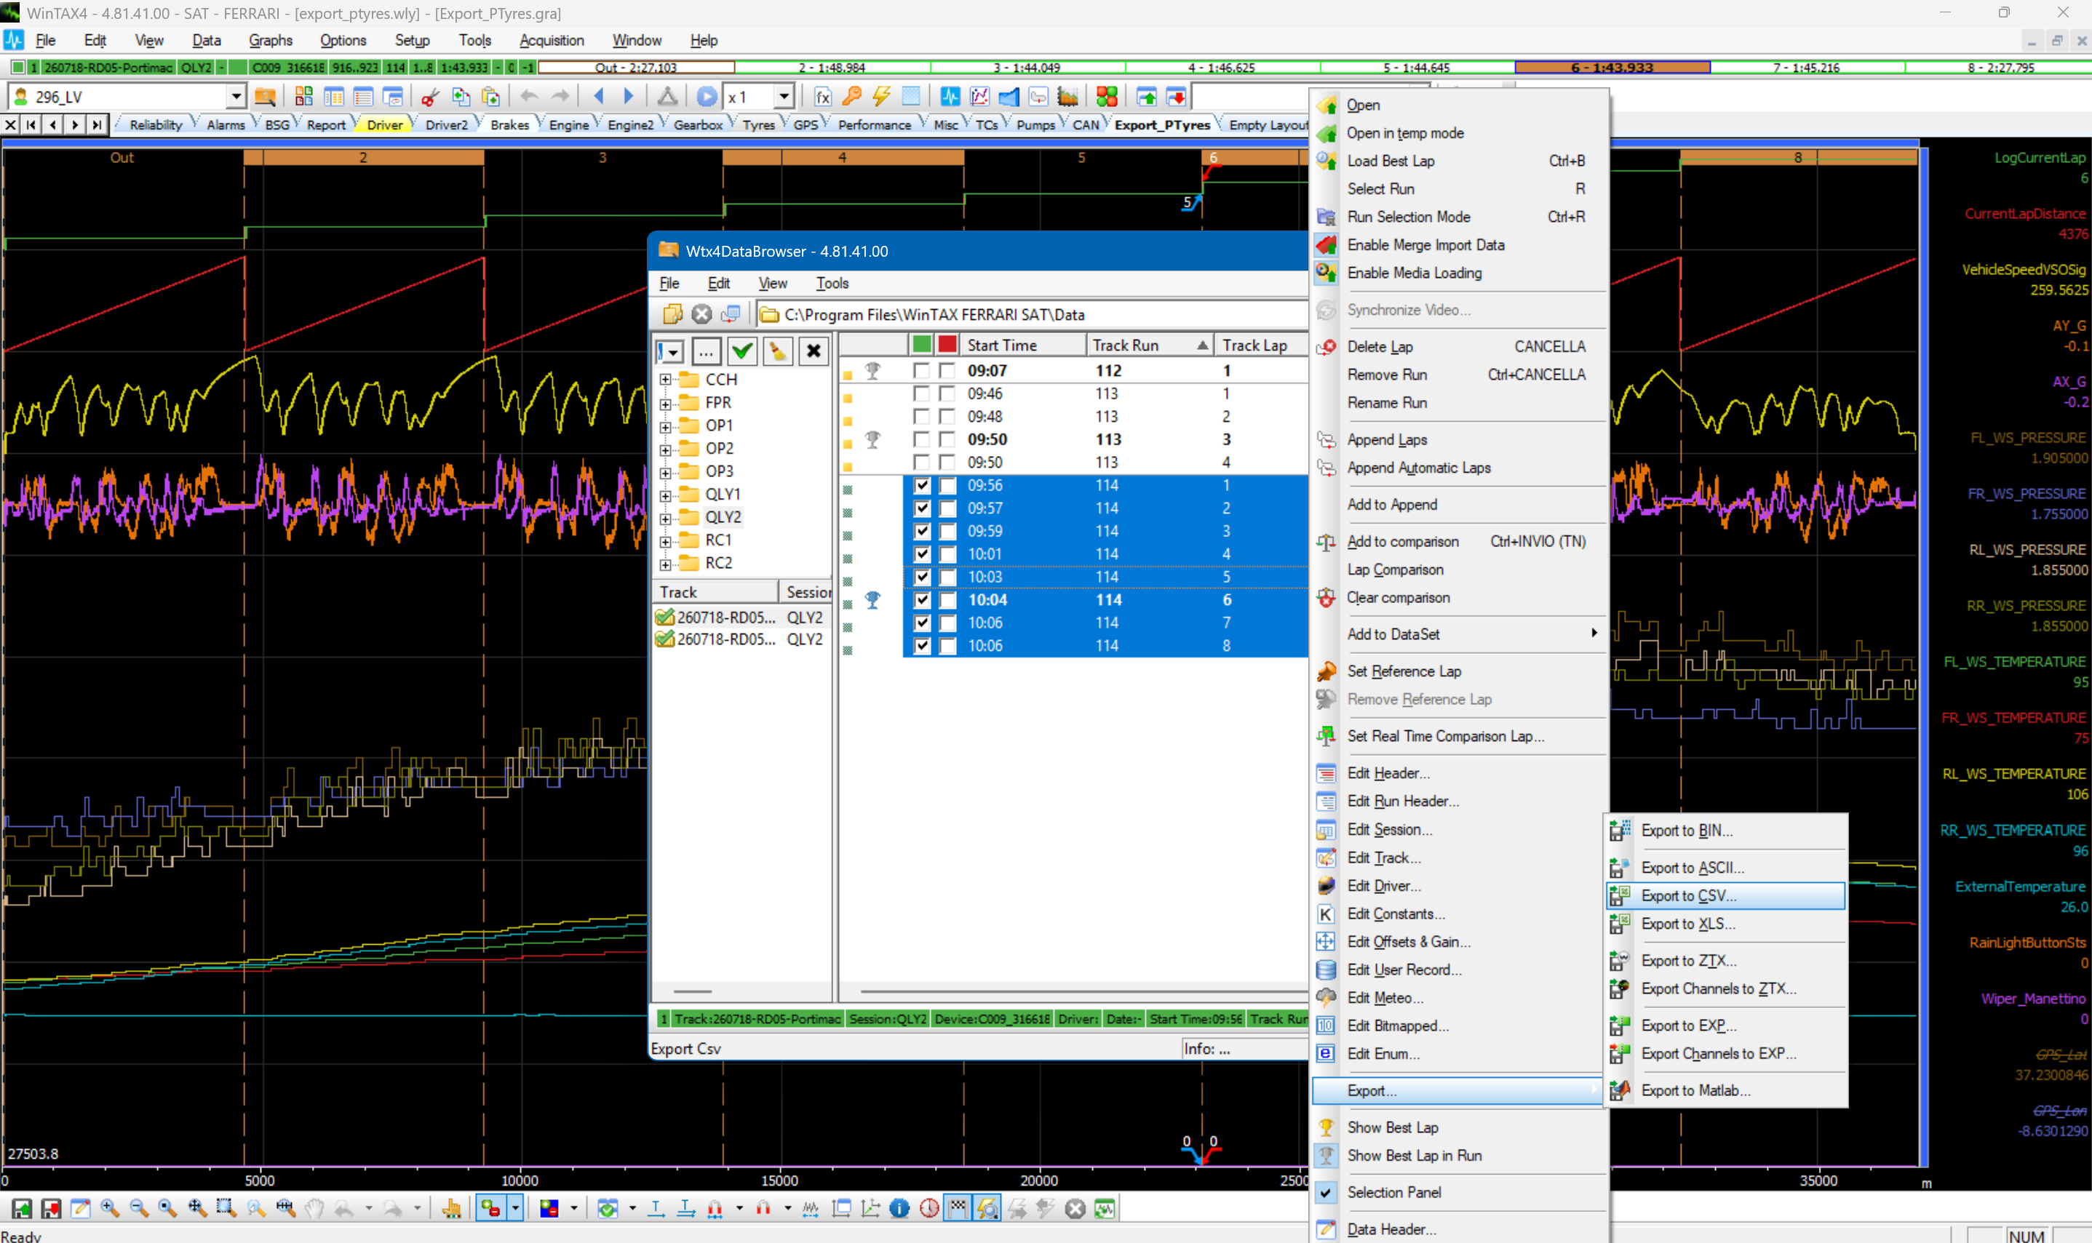2092x1243 pixels.
Task: Switch to the Tyres layout tab
Action: coord(758,125)
